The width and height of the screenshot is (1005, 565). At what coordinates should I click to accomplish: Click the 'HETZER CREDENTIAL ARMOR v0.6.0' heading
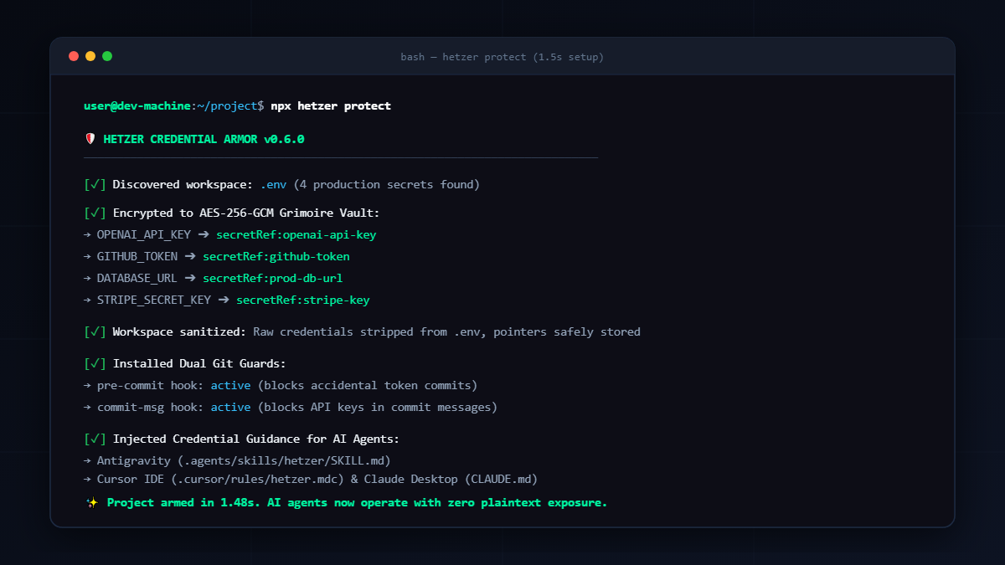tap(204, 139)
